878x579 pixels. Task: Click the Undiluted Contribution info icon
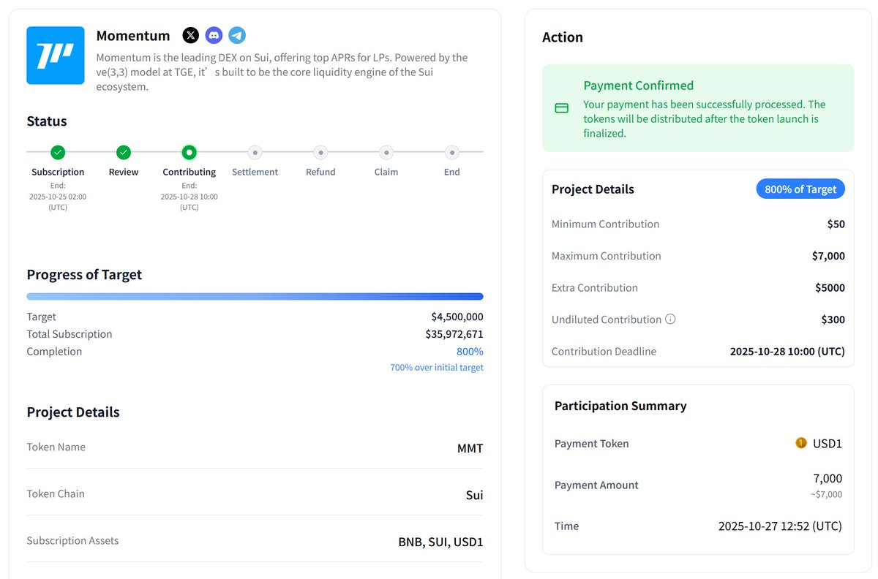tap(670, 319)
